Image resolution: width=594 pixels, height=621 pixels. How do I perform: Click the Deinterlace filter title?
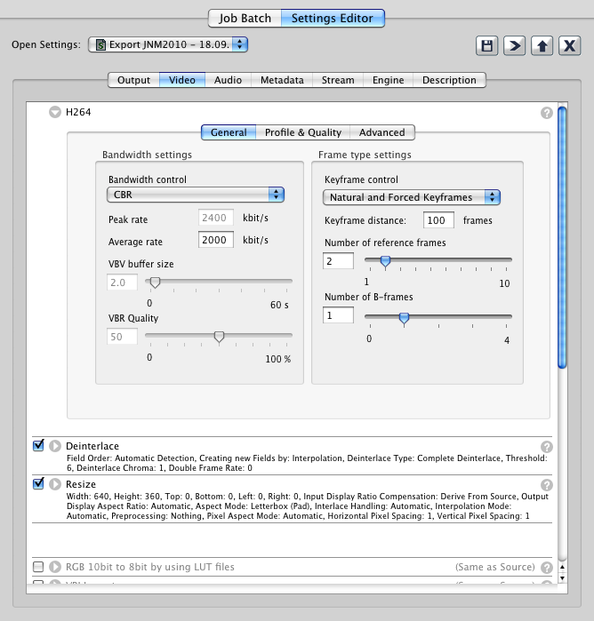point(92,446)
